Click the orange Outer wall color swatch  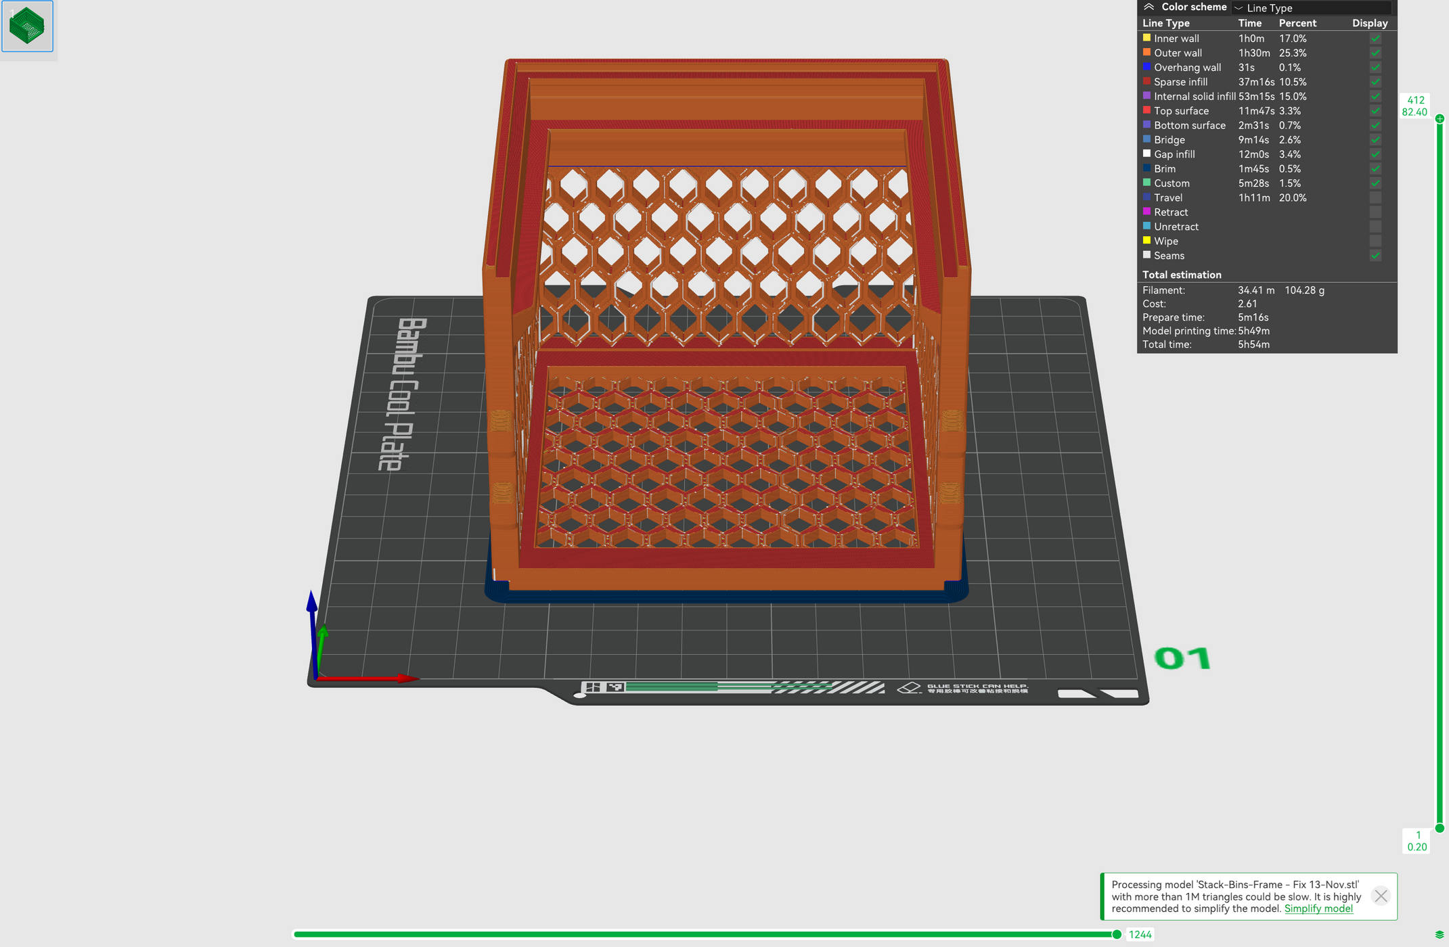point(1146,52)
